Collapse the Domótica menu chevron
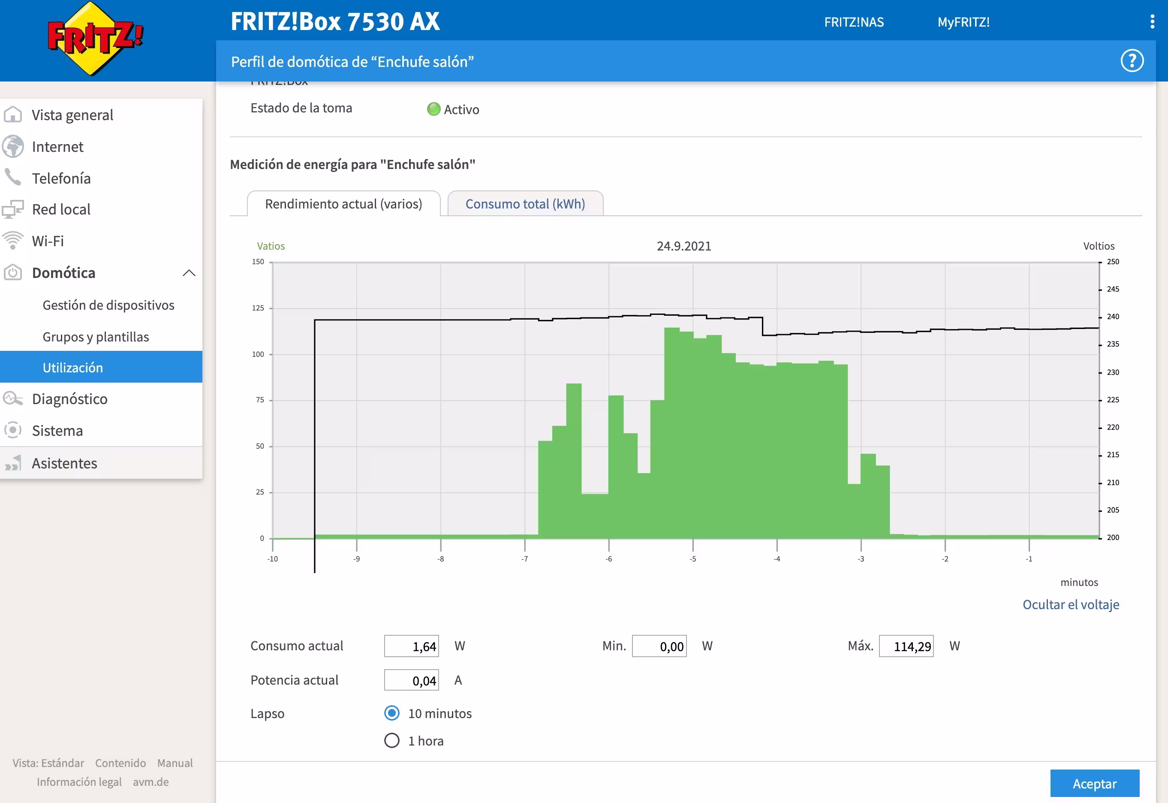1168x803 pixels. tap(189, 273)
